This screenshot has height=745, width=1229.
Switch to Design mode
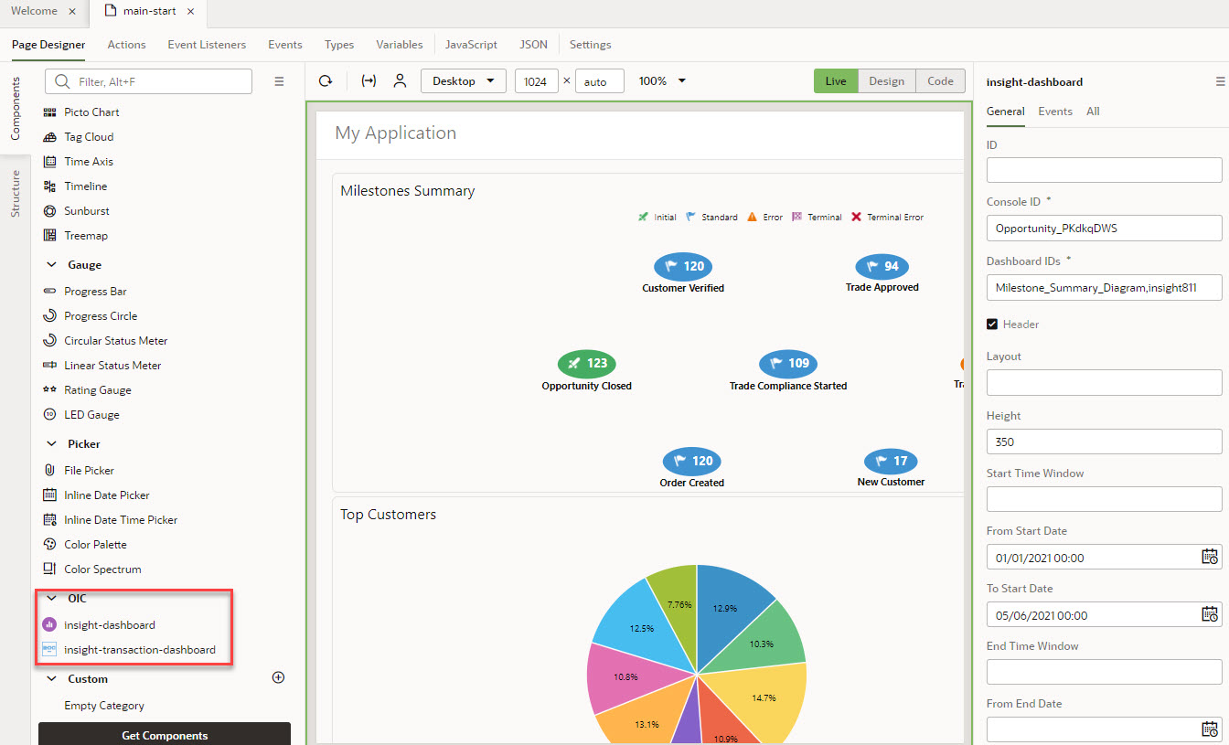click(x=886, y=80)
